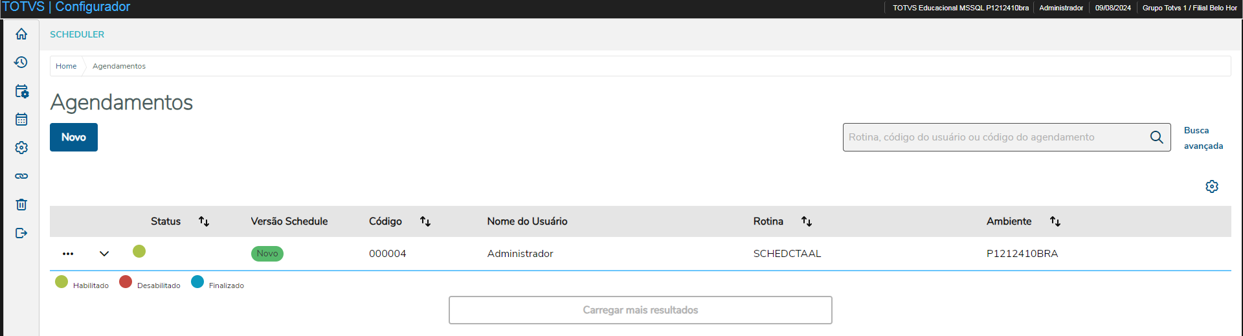Click the chain link icon in sidebar
Viewport: 1243px width, 336px height.
point(21,176)
